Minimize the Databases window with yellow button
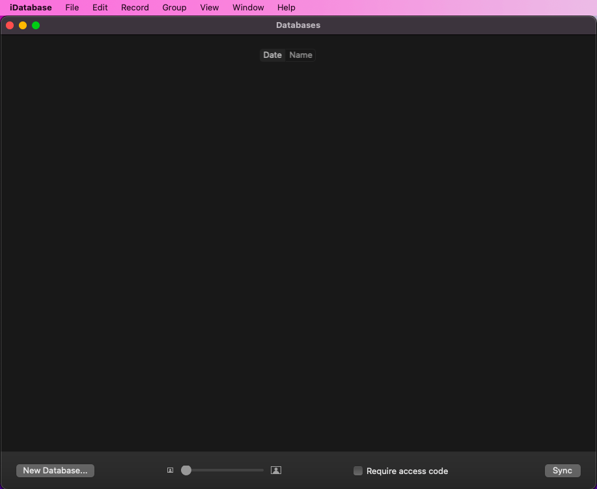Image resolution: width=597 pixels, height=489 pixels. pyautogui.click(x=23, y=25)
